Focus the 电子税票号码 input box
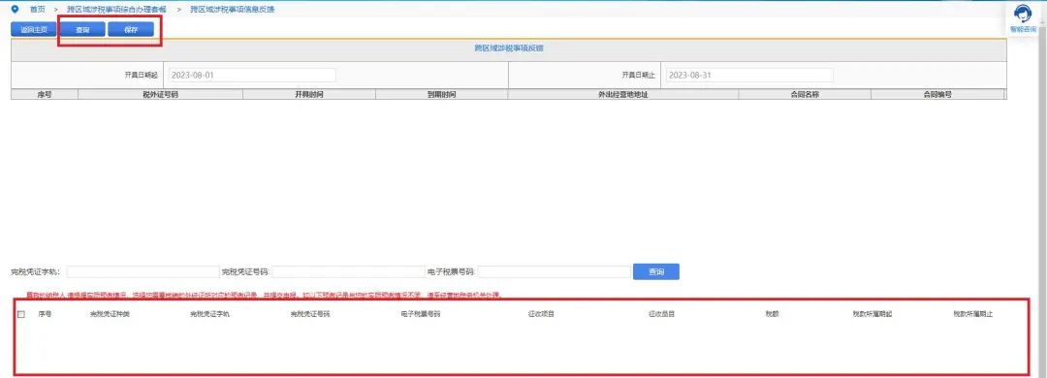This screenshot has width=1047, height=378. coord(555,271)
